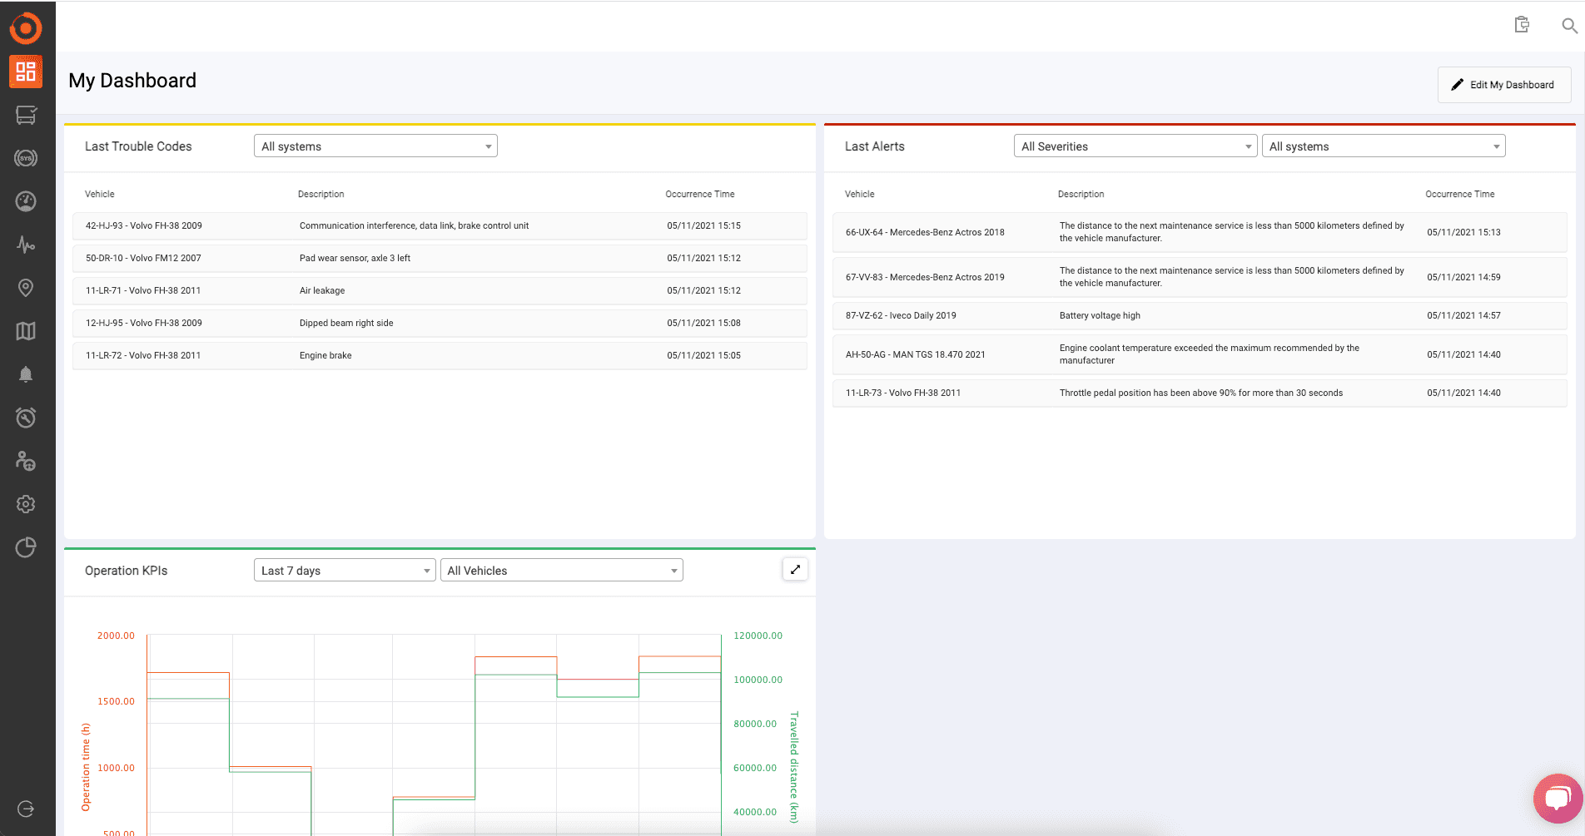The image size is (1585, 836).
Task: Click the My Dashboard page heading
Action: [132, 81]
